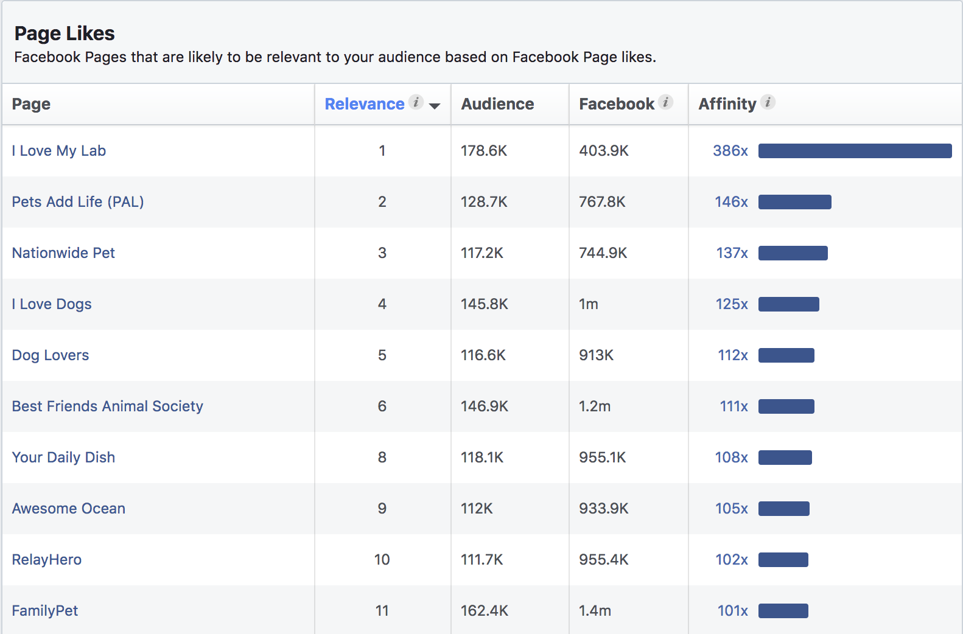Click relevance rank 8 for Your Daily Dish
The height and width of the screenshot is (634, 963).
tap(382, 458)
